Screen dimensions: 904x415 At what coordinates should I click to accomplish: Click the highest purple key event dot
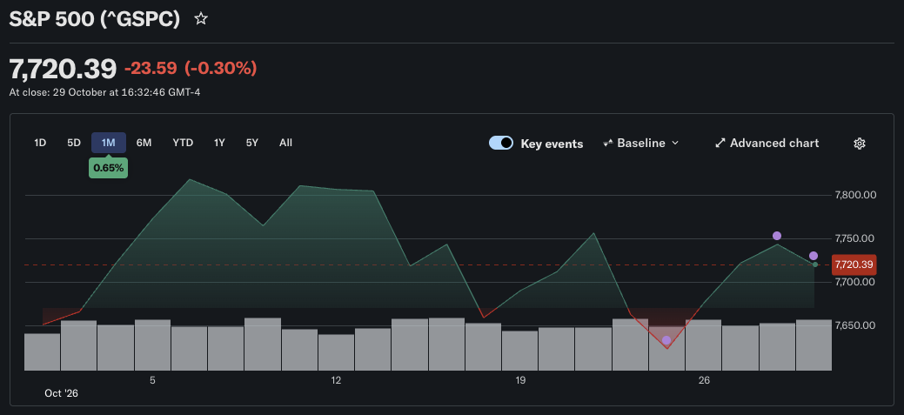pos(777,236)
